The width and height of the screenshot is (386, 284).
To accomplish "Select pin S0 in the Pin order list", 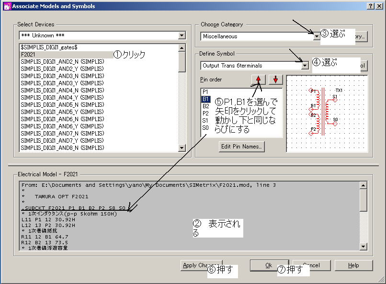I will (x=205, y=128).
